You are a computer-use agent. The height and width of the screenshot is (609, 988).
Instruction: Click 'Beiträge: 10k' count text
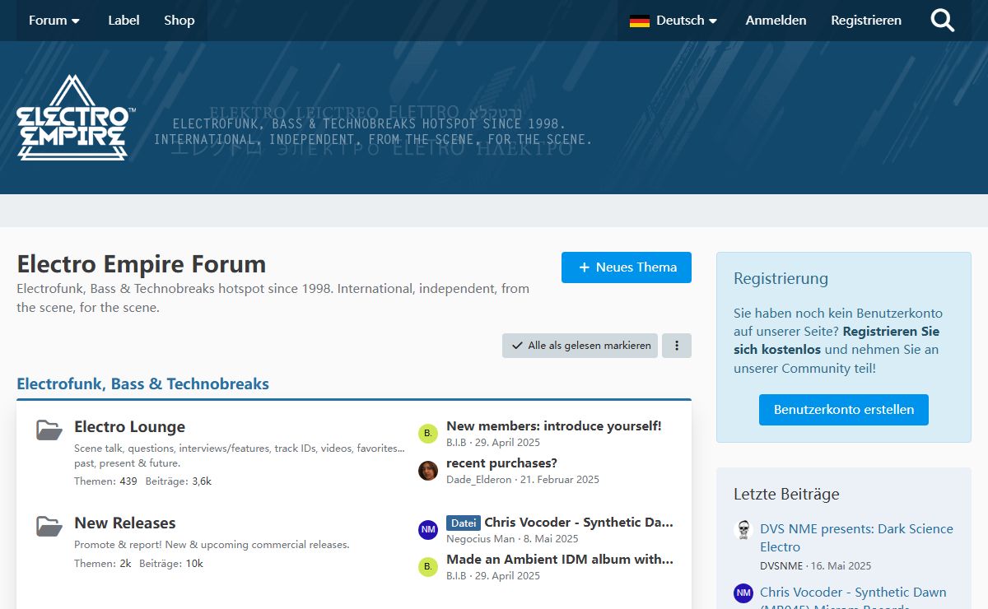pos(171,564)
